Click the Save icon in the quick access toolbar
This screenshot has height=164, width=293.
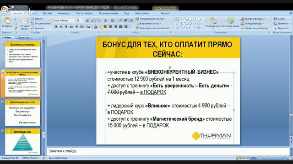tap(13, 8)
